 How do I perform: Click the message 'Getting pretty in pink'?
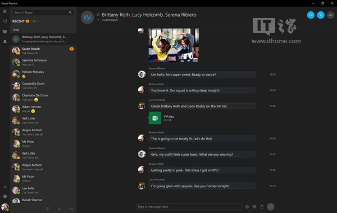pos(202,170)
